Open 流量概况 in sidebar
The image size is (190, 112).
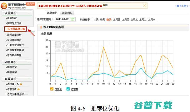[x=12, y=18]
